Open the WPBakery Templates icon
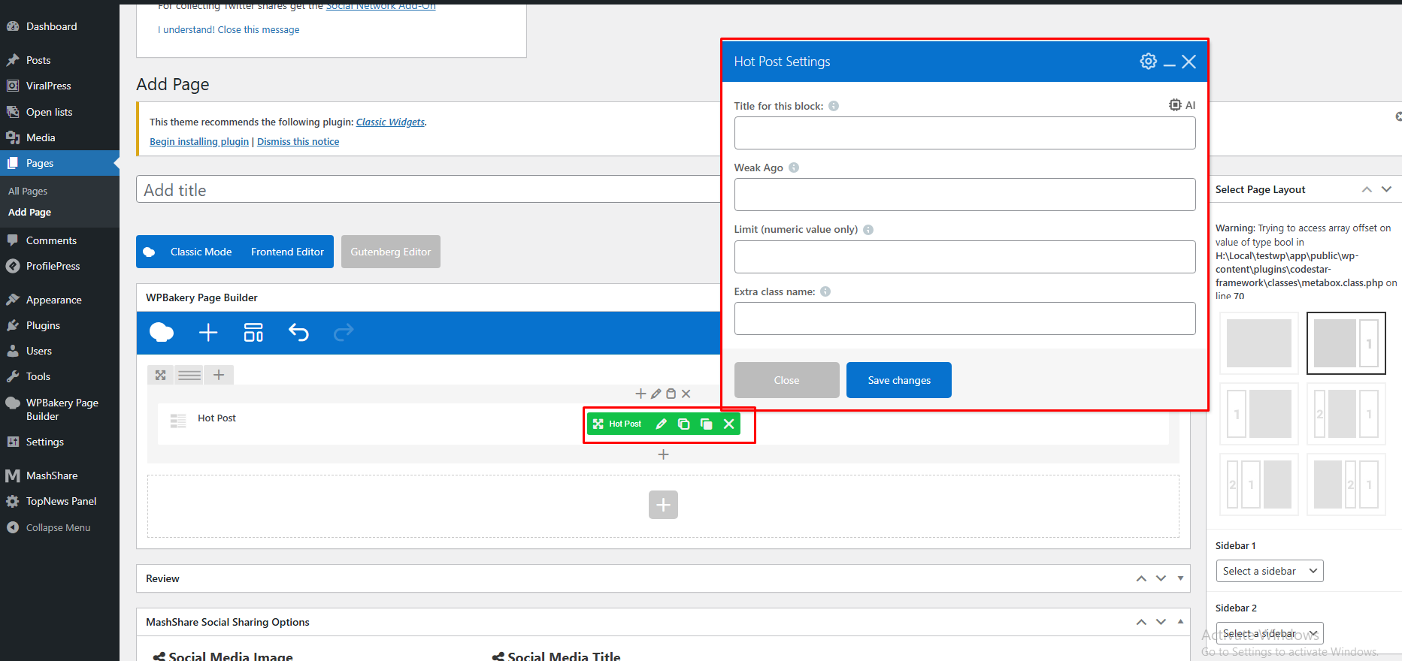The width and height of the screenshot is (1402, 661). tap(253, 332)
